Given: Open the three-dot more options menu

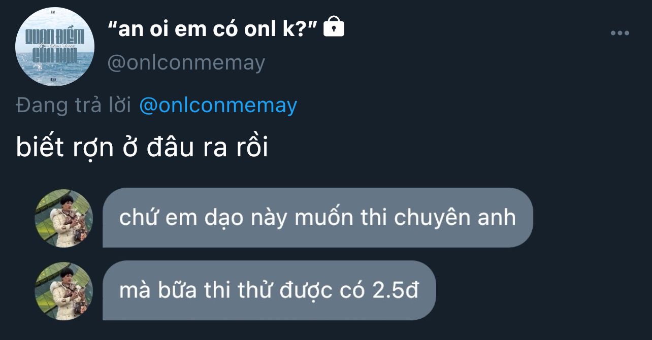Looking at the screenshot, I should pos(620,33).
